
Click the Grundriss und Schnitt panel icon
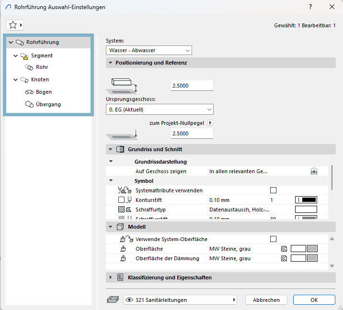120,149
